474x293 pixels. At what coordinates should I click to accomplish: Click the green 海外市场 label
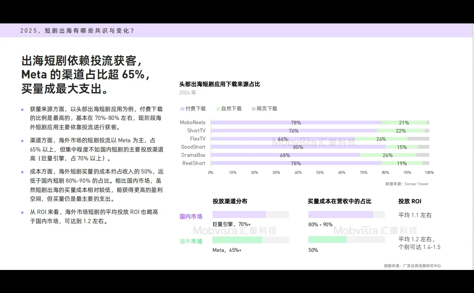pyautogui.click(x=191, y=242)
